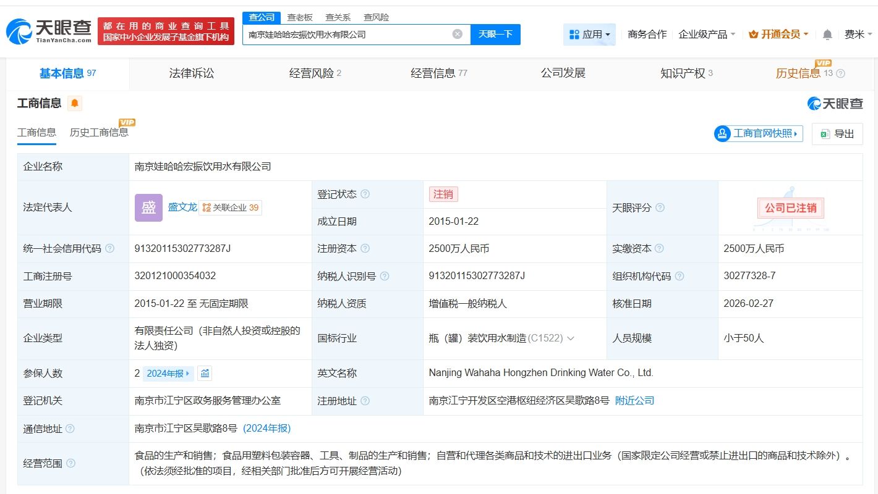Select the 查老板 search mode tab
The width and height of the screenshot is (878, 494).
pyautogui.click(x=300, y=17)
